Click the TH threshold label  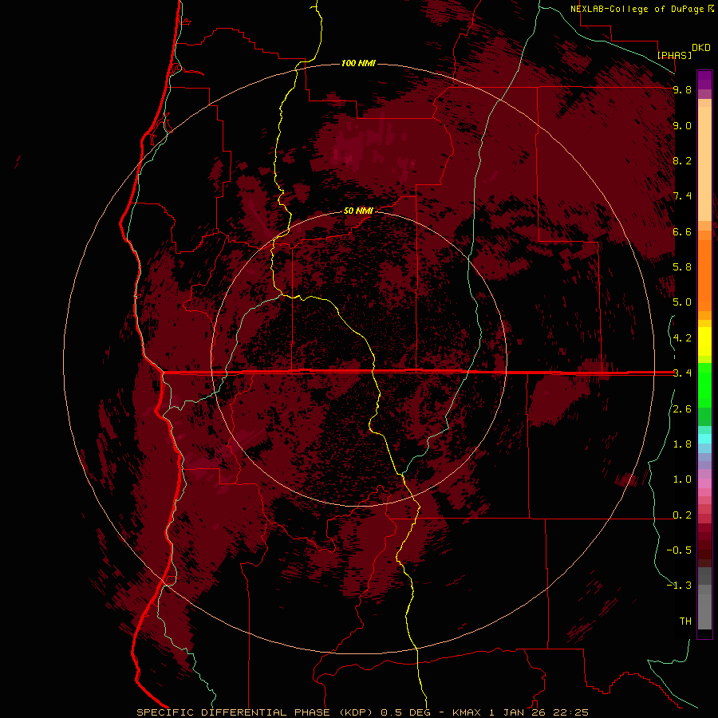click(x=685, y=621)
